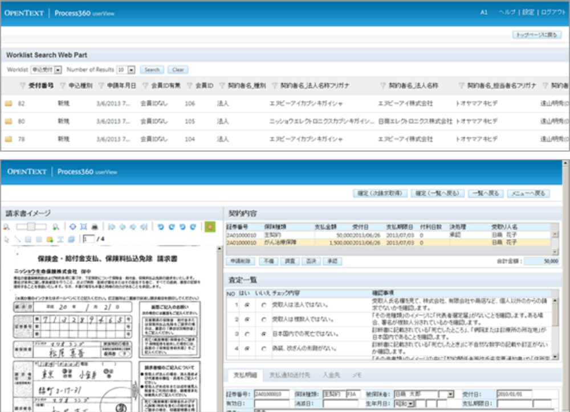Select いいえ radio for check item 2
The width and height of the screenshot is (570, 412).
click(x=264, y=320)
